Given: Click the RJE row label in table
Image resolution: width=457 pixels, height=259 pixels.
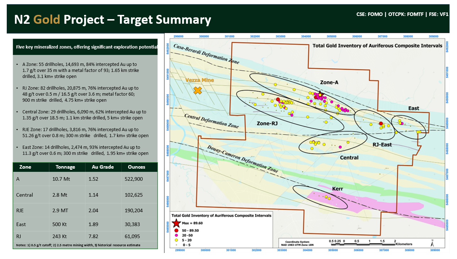Looking at the screenshot, I should pyautogui.click(x=21, y=210).
